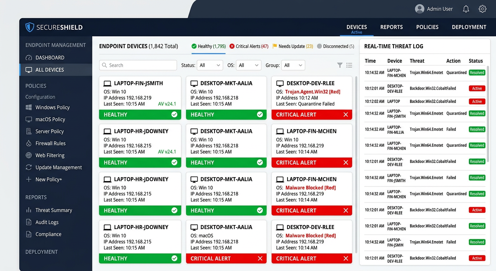The width and height of the screenshot is (496, 271).
Task: Click "Last Seen: Quarantine Failed" text
Action: point(305,104)
